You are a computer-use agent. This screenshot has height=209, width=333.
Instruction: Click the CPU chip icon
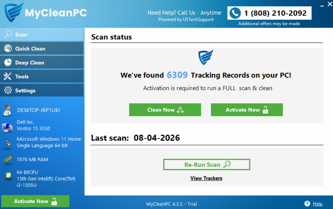(x=8, y=175)
